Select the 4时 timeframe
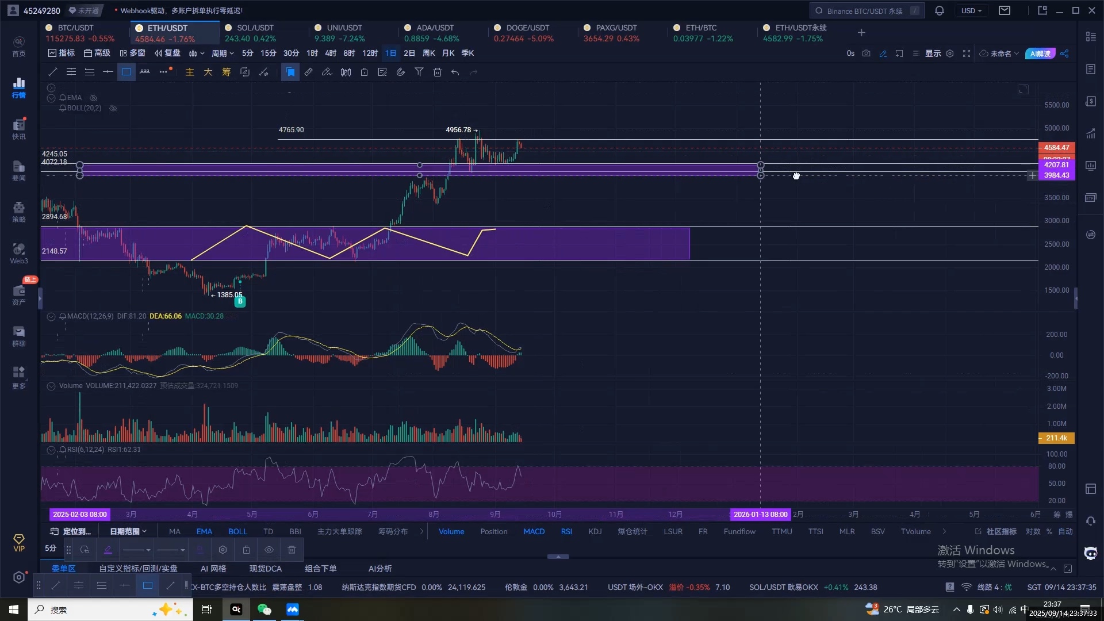This screenshot has height=621, width=1104. [x=331, y=53]
